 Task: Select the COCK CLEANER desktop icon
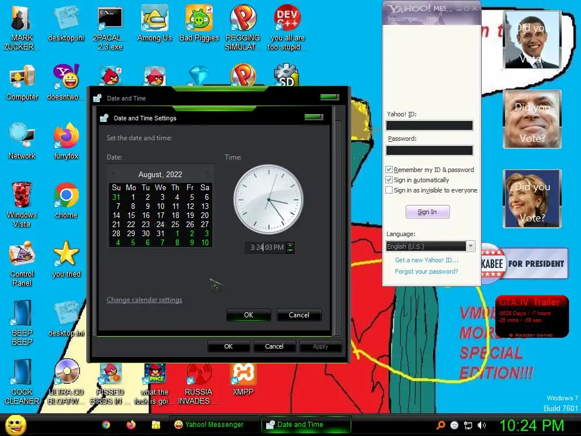[x=22, y=382]
